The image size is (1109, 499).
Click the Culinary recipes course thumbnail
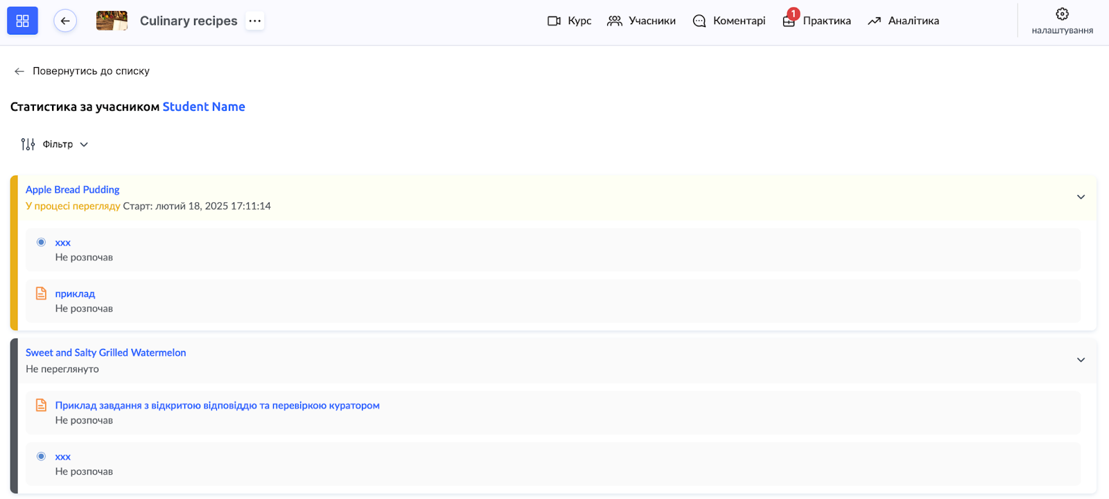[x=112, y=21]
